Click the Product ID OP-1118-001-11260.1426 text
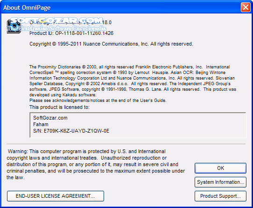 pyautogui.click(x=71, y=33)
